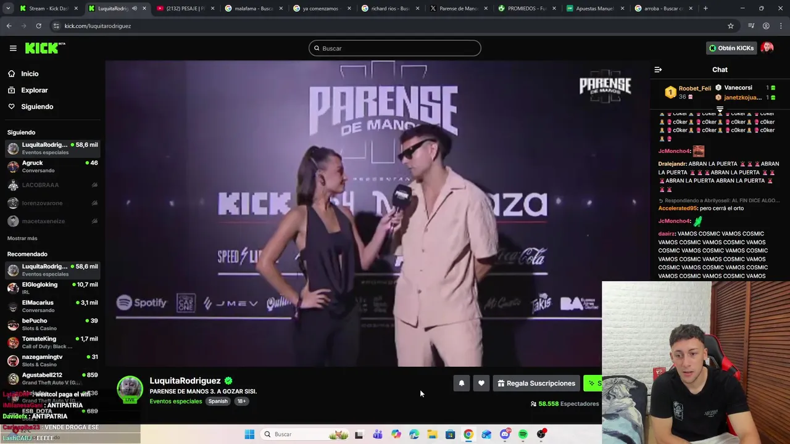
Task: Open bePucho Slots & Casino channel
Action: pyautogui.click(x=52, y=324)
